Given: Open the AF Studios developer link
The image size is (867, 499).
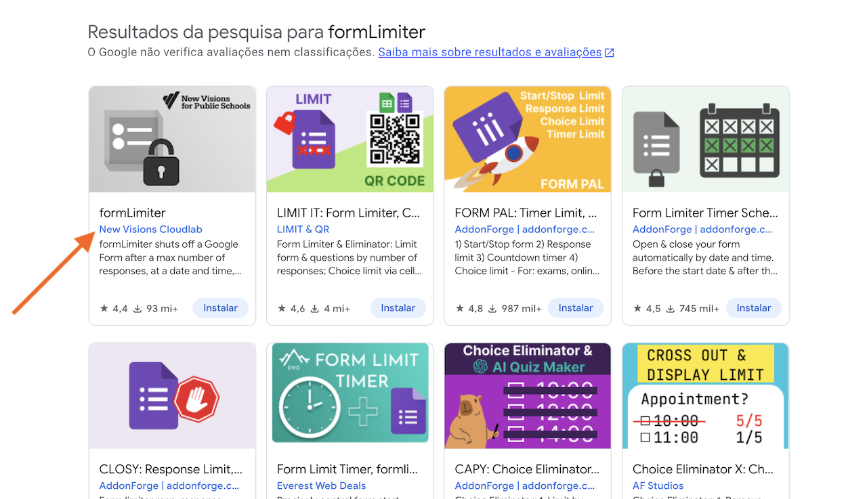Looking at the screenshot, I should pyautogui.click(x=654, y=485).
